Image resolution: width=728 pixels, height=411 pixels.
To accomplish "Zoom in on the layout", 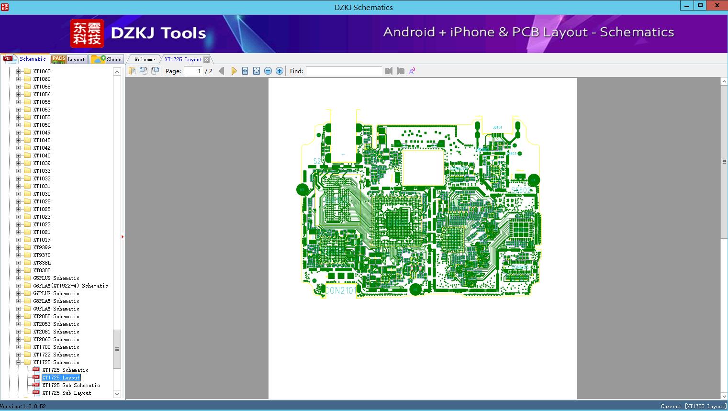I will click(280, 71).
